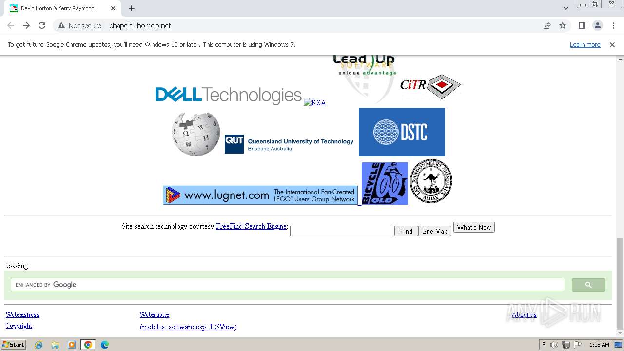The height and width of the screenshot is (351, 624).
Task: Switch to Chrome in the taskbar
Action: (x=88, y=345)
